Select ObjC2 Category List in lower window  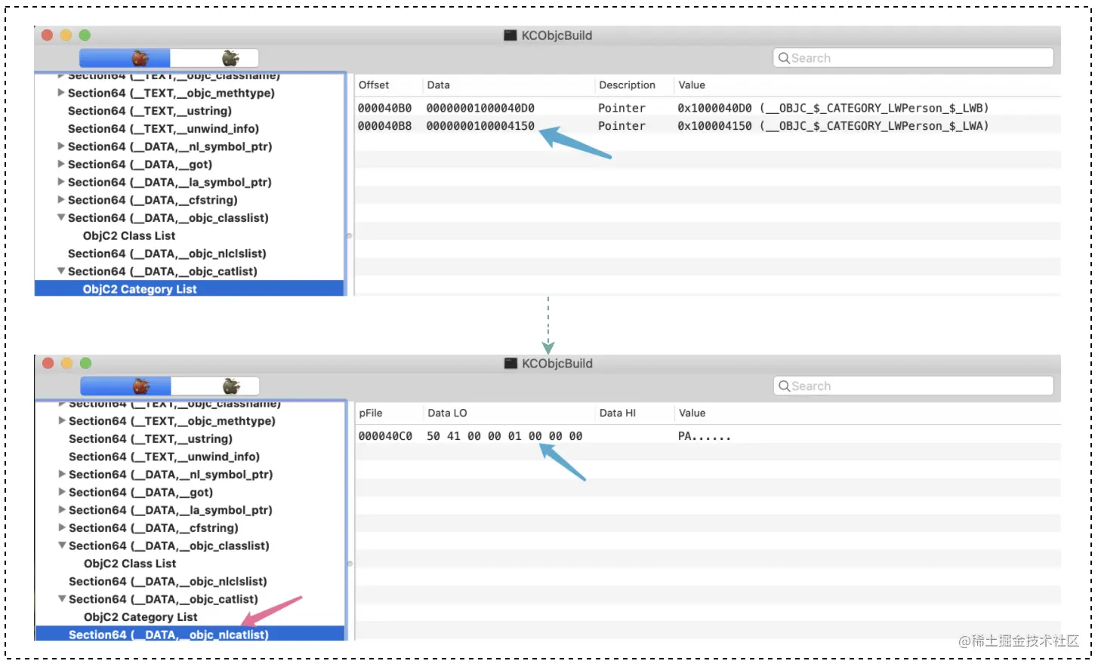pos(140,617)
